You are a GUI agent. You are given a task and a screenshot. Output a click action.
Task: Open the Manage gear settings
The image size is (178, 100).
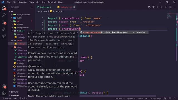pos(4,93)
